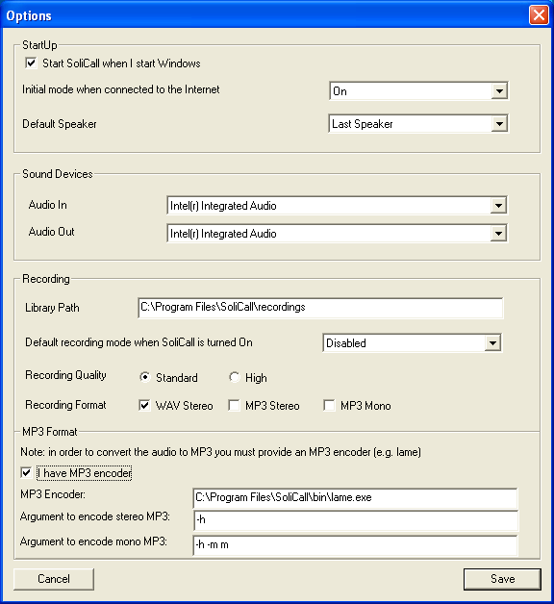This screenshot has height=604, width=554.
Task: Expand the Audio Out device dropdown
Action: (337, 233)
